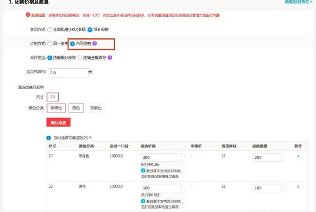
Task: Select 店铺部分库存 stock type radio
Action: pyautogui.click(x=50, y=58)
